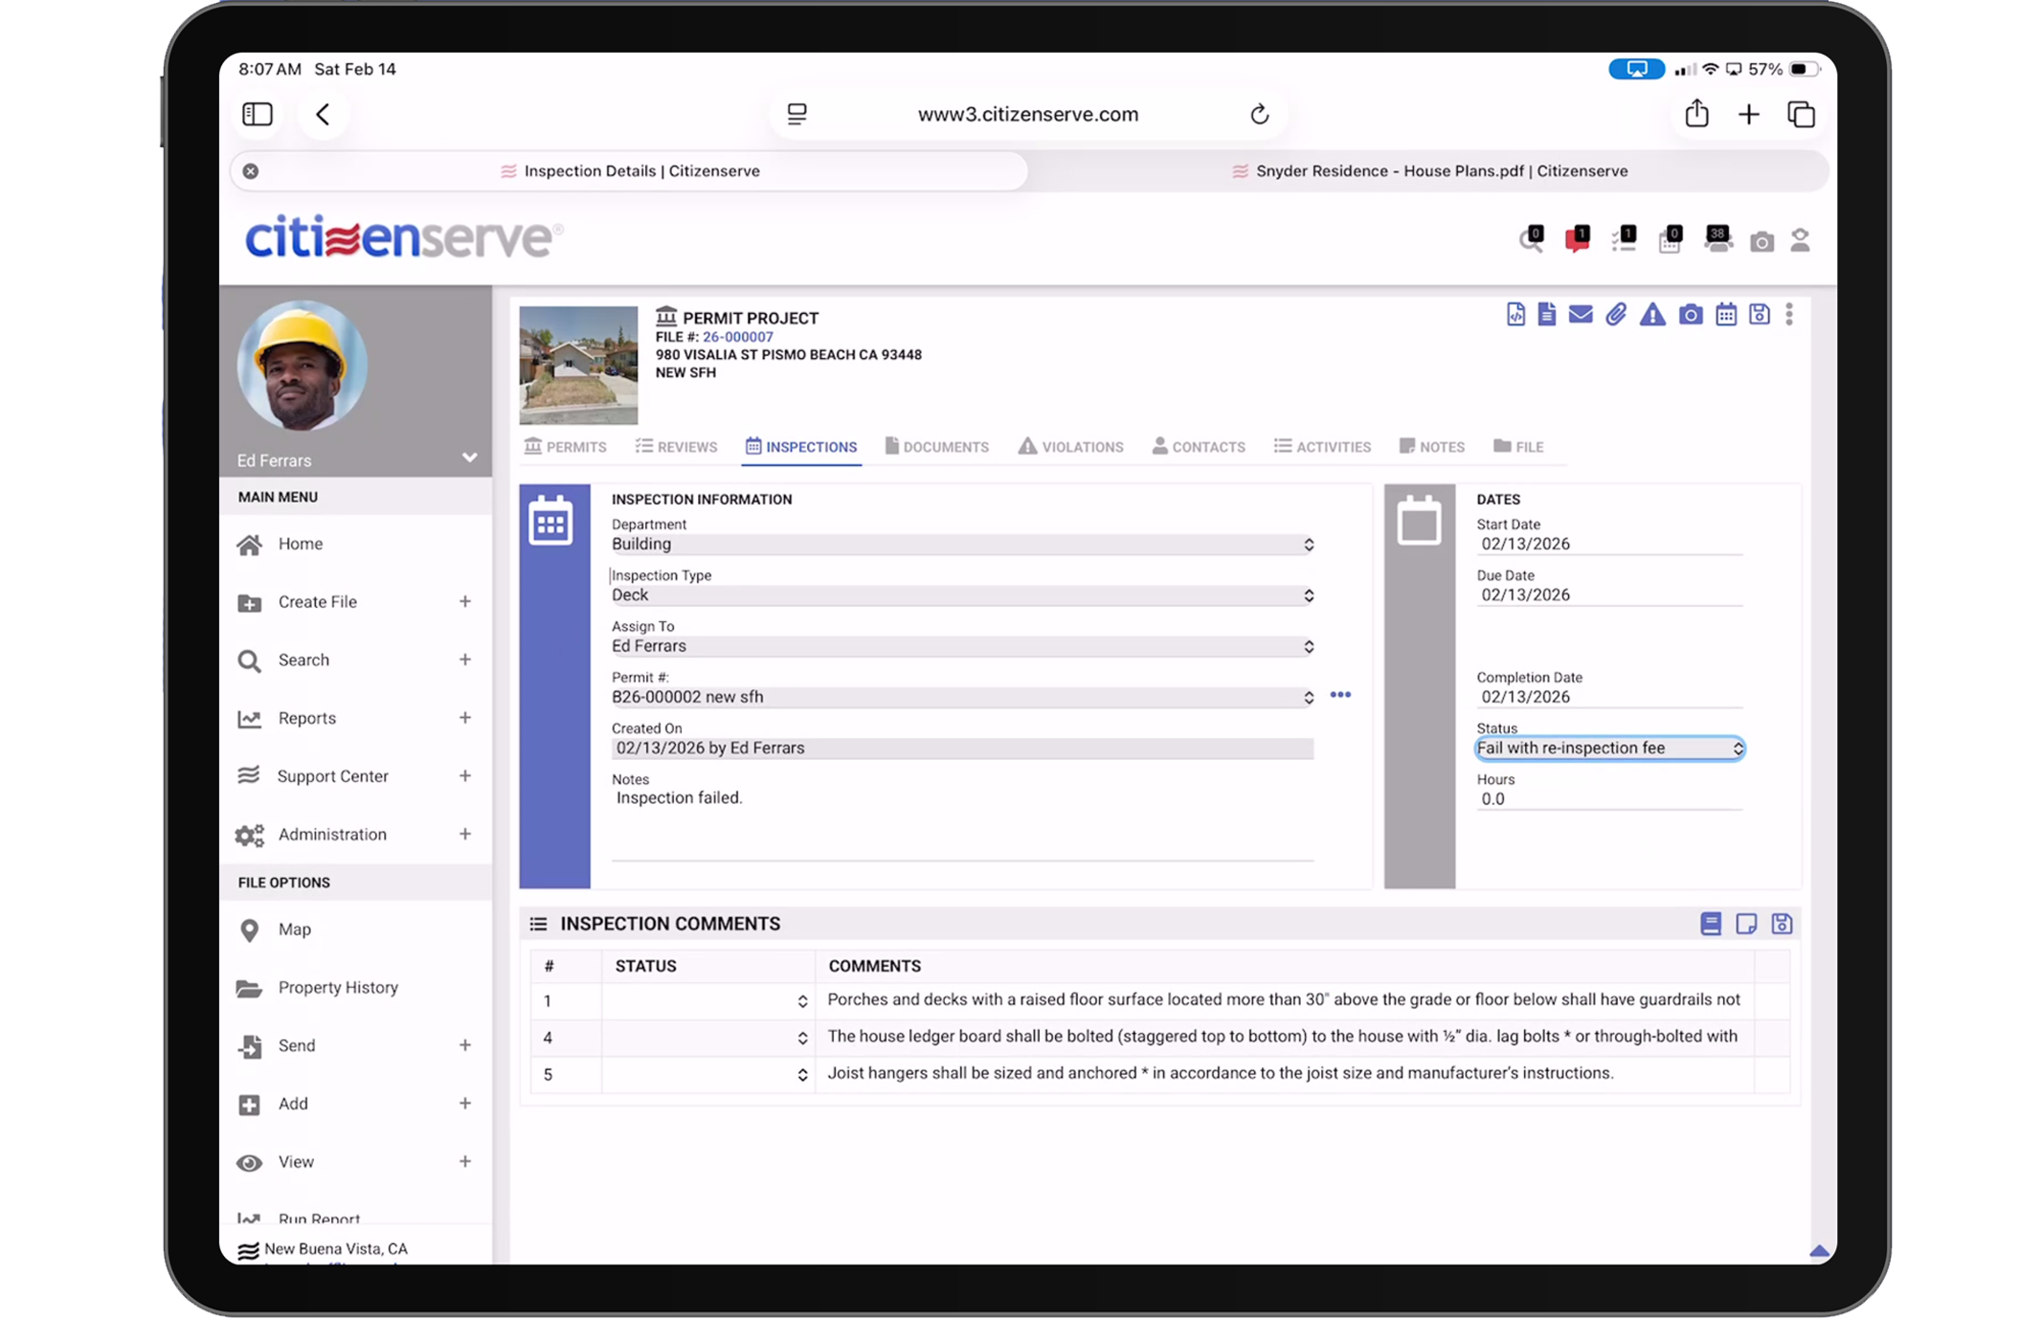Viewport: 2042px width, 1320px height.
Task: Click the file number link 26-000007
Action: tap(736, 336)
